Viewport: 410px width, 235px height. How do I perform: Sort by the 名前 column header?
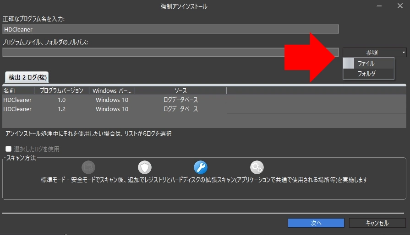click(x=18, y=91)
